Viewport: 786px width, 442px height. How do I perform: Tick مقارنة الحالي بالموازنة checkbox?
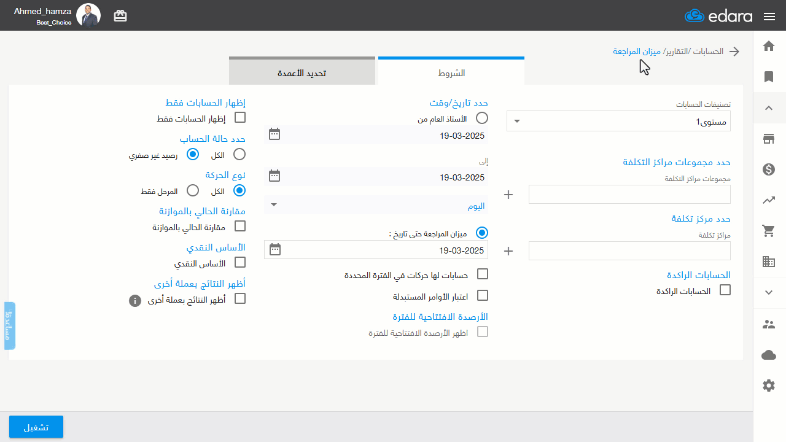pos(240,226)
